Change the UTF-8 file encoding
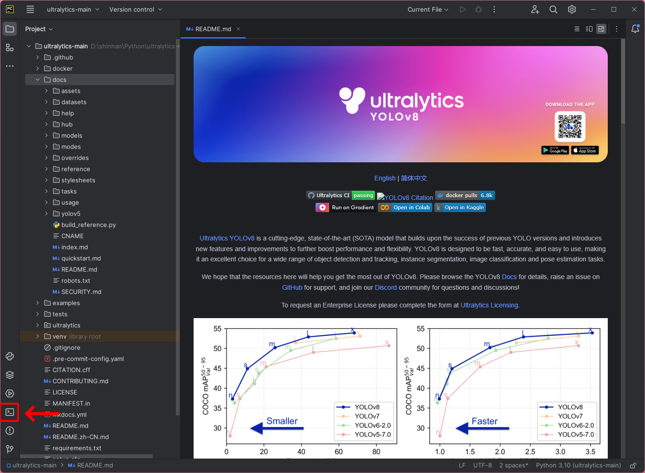This screenshot has width=645, height=473. tap(483, 466)
